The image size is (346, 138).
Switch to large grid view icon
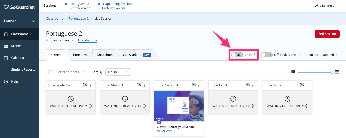[x=293, y=72]
